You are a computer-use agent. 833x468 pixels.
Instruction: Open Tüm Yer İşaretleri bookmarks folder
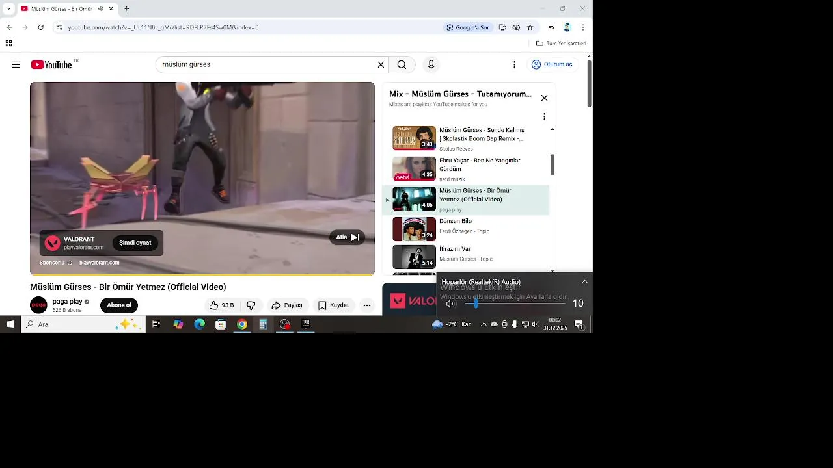[561, 44]
